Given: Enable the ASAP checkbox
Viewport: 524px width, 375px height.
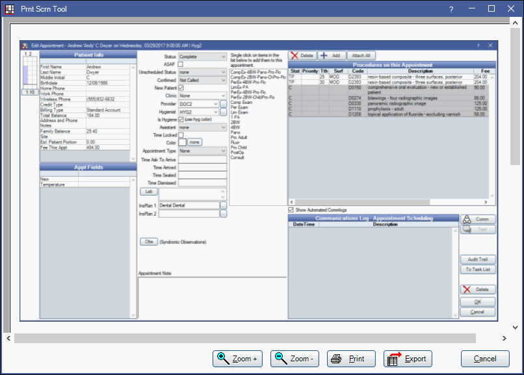Looking at the screenshot, I should (x=179, y=64).
